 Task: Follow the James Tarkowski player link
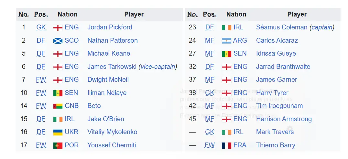pos(112,67)
